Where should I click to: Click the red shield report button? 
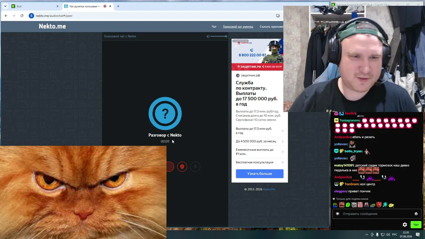[x=182, y=167]
